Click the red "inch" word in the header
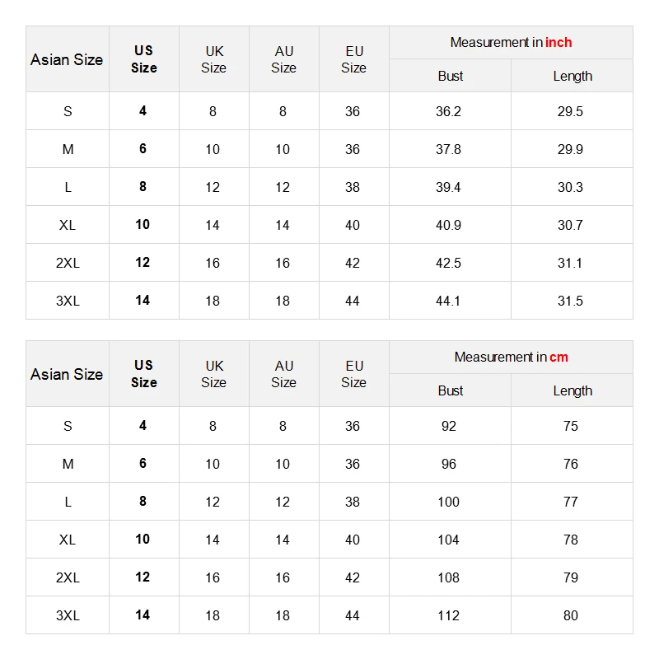The image size is (659, 659). click(559, 42)
